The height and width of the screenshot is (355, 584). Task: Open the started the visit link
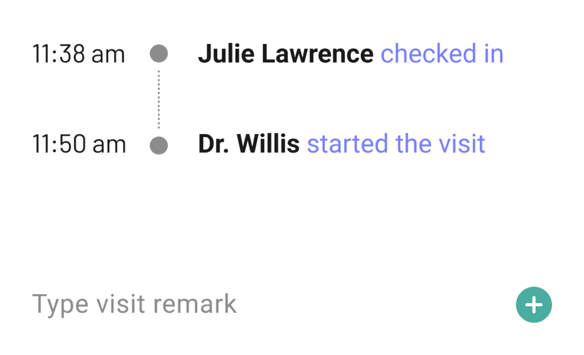[395, 144]
